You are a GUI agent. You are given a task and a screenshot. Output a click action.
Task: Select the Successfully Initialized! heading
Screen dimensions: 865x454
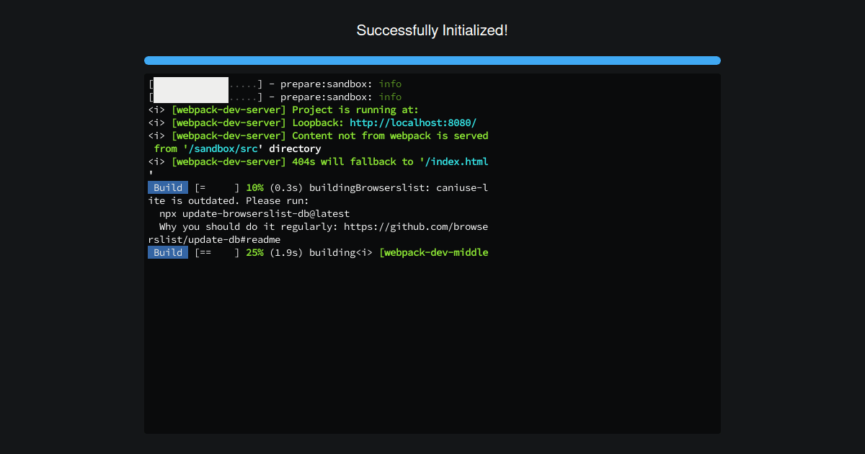(432, 30)
